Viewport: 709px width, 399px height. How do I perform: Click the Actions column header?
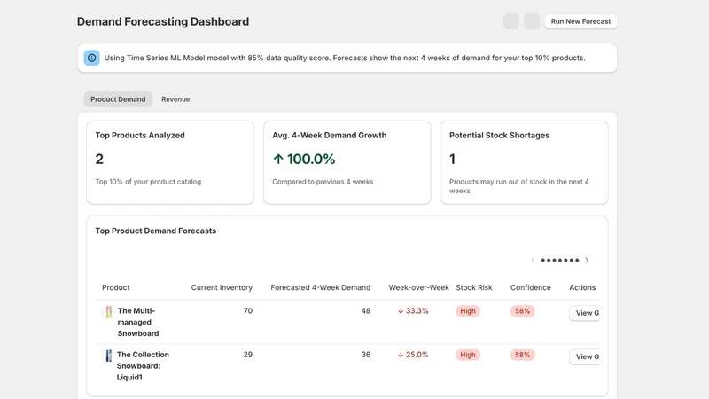click(x=582, y=287)
